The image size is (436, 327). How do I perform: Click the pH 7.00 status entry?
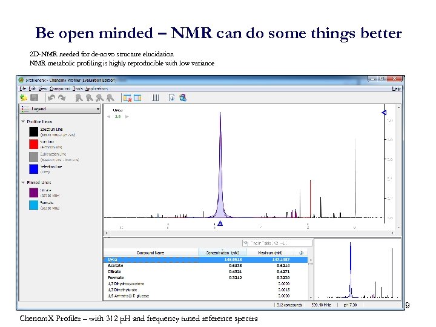click(350, 305)
